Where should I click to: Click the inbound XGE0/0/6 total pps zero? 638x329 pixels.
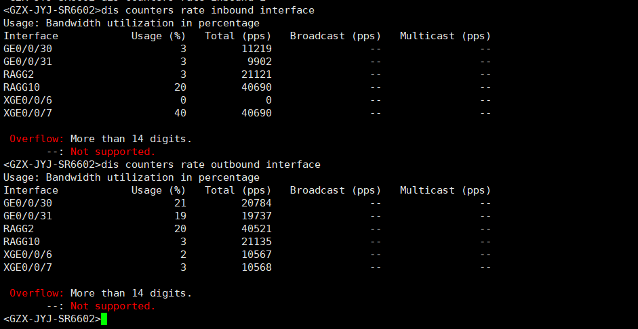pos(268,100)
